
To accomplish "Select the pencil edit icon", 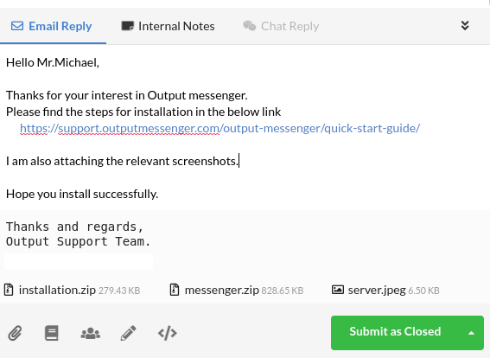I will (129, 333).
